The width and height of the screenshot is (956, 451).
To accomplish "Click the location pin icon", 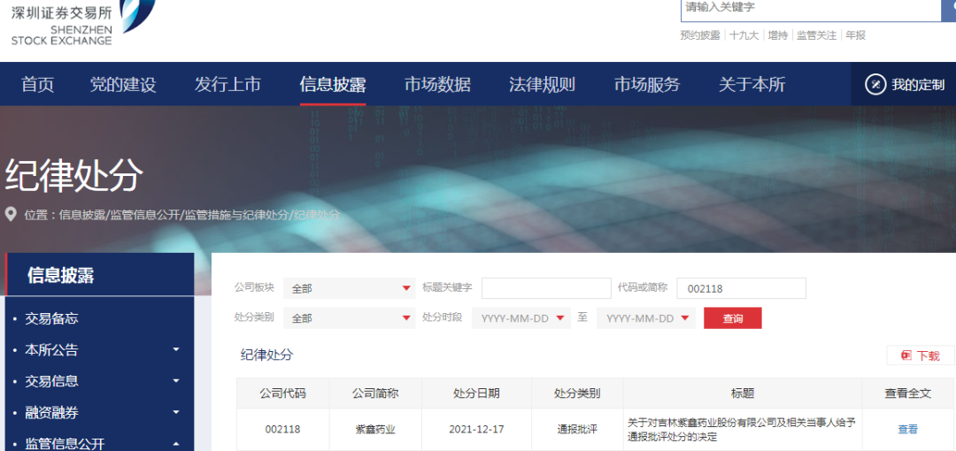I will (x=12, y=215).
